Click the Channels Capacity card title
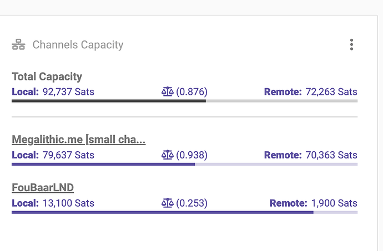The image size is (383, 251). pos(78,45)
